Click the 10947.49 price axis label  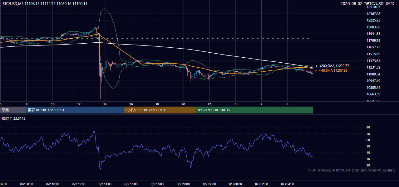(373, 81)
